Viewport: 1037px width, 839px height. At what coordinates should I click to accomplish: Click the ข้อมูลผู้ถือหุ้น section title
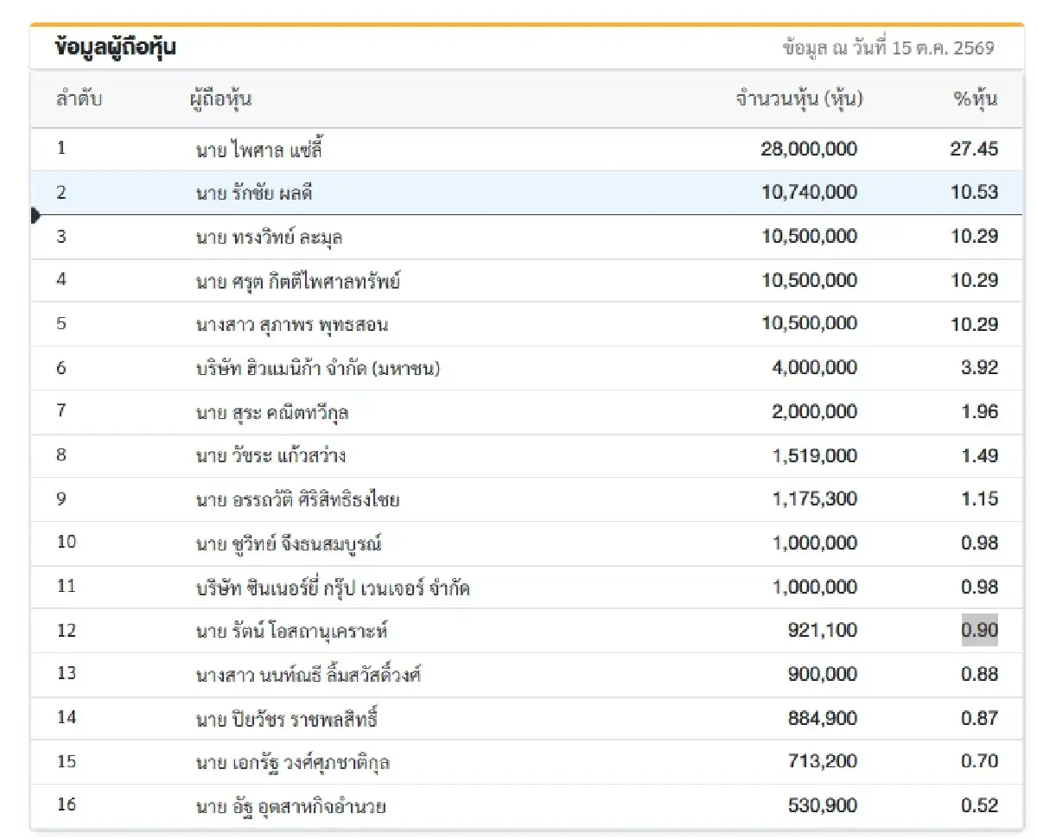click(116, 48)
